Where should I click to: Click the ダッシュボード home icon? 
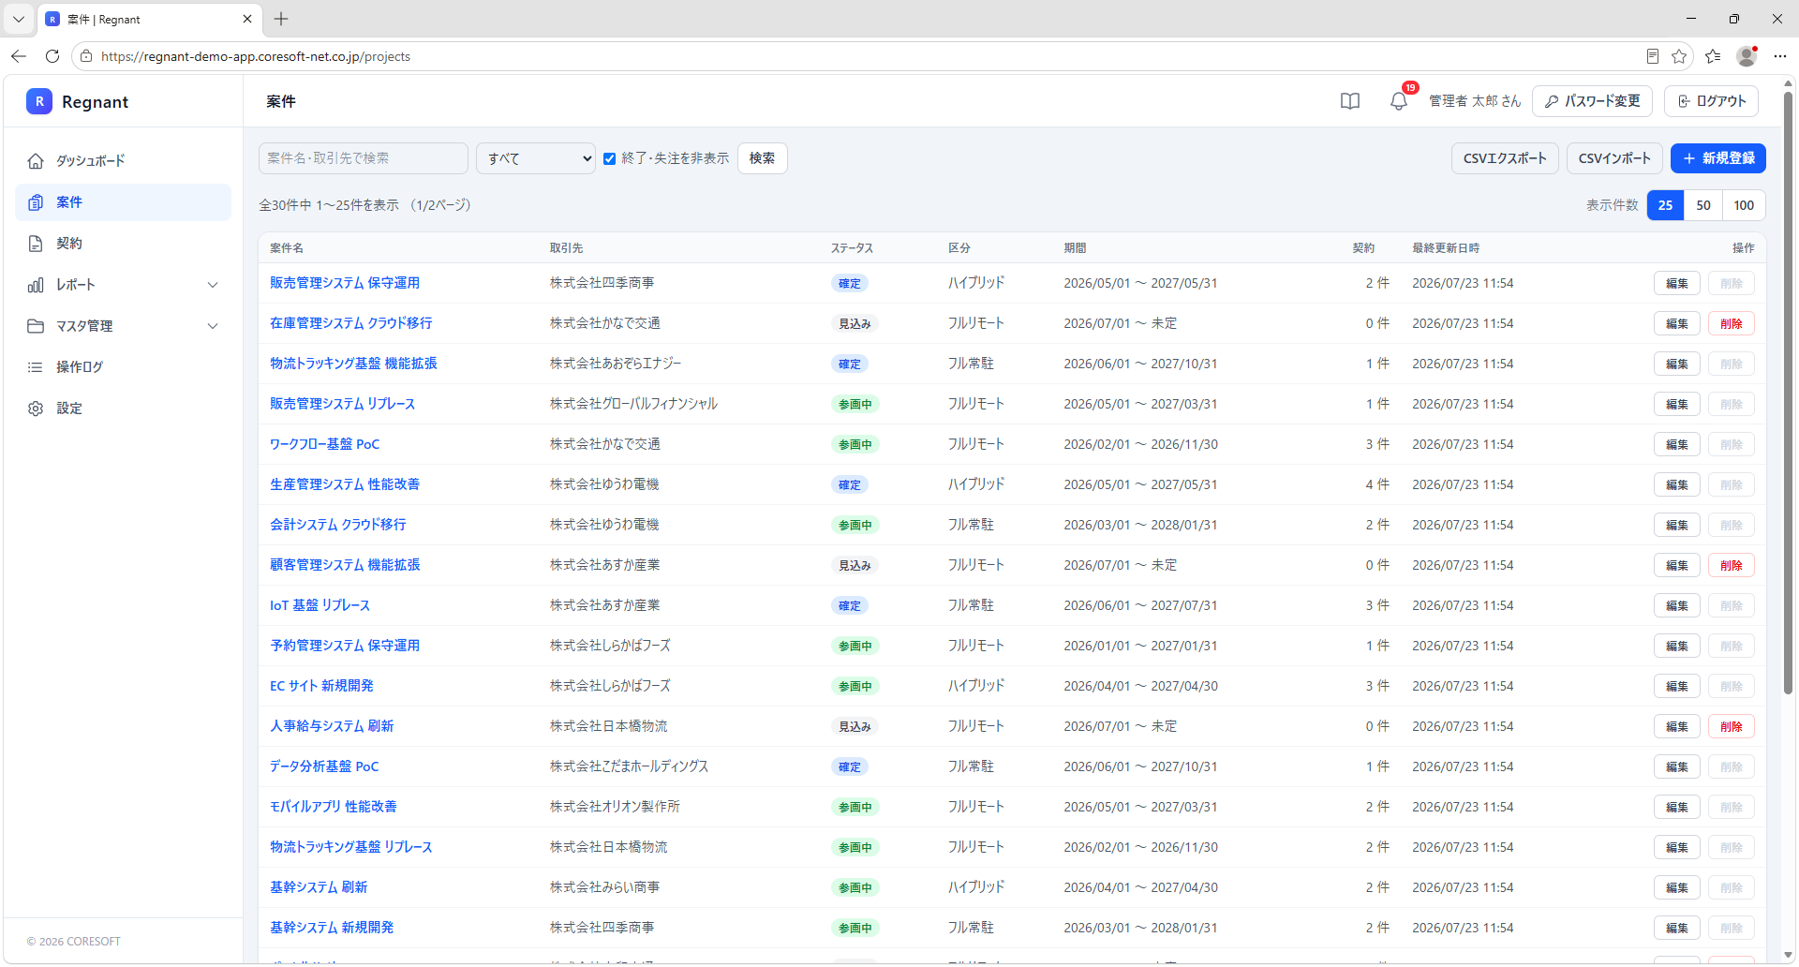(x=36, y=161)
